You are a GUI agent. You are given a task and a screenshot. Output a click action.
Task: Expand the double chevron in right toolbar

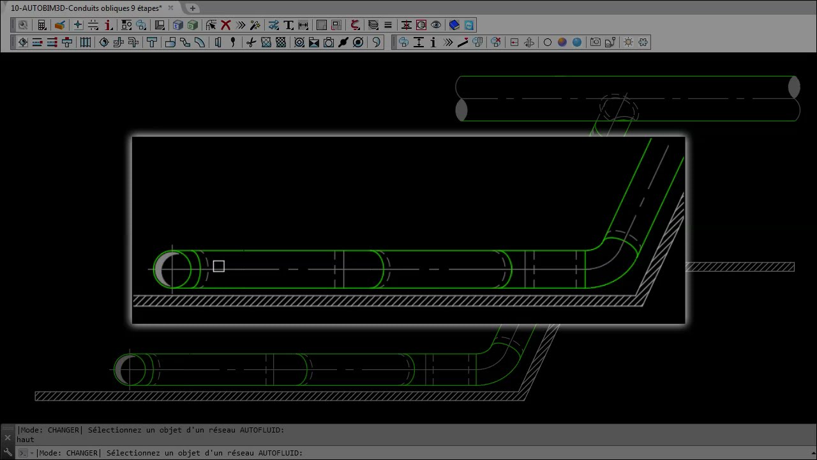448,43
